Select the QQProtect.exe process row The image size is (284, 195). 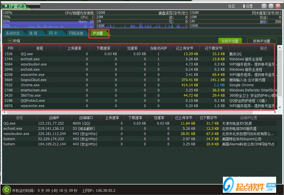coord(139,101)
